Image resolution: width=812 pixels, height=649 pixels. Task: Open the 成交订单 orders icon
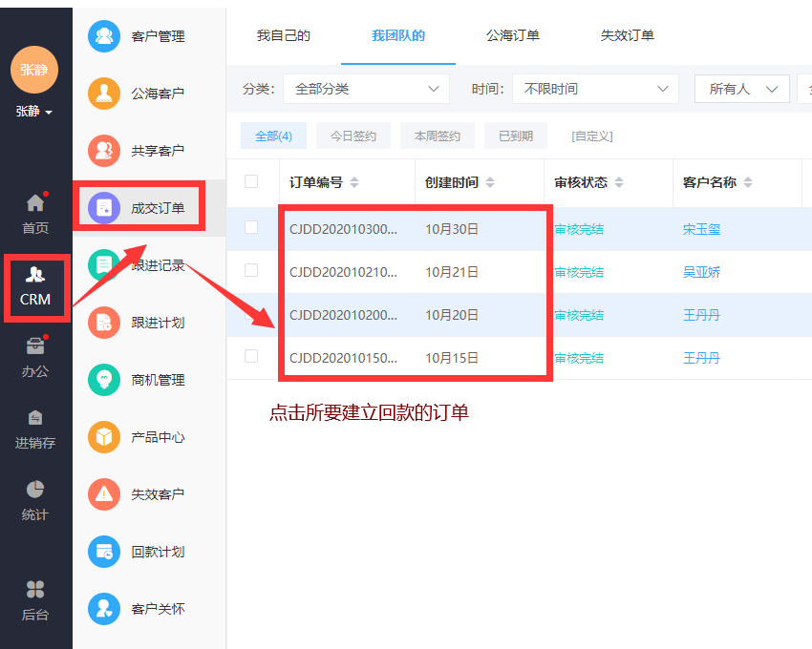(104, 208)
